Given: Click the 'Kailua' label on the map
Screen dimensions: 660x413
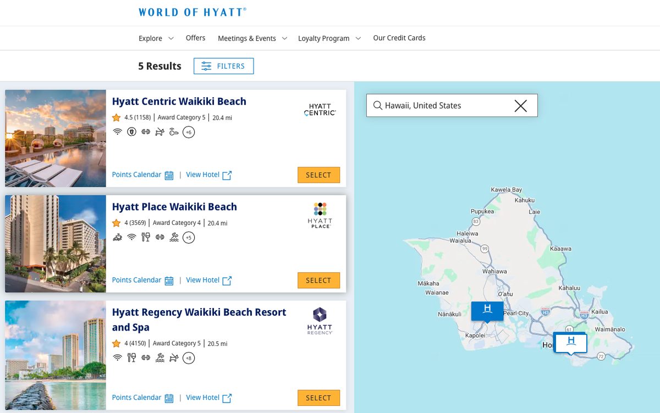Looking at the screenshot, I should tap(599, 312).
